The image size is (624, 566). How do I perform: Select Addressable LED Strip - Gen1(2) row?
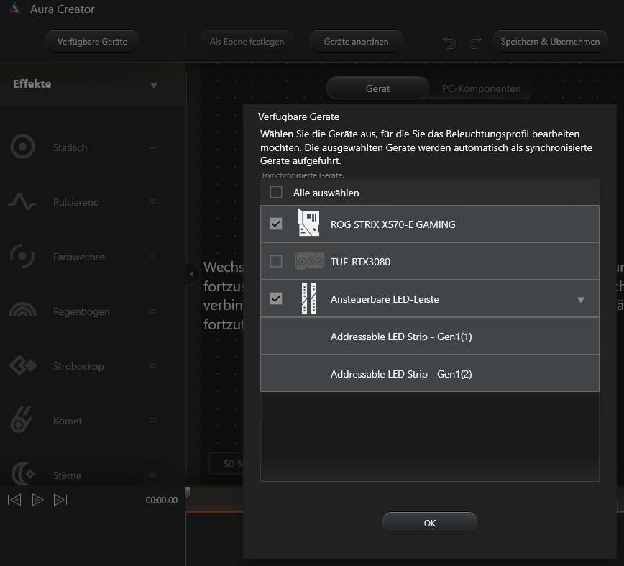430,374
